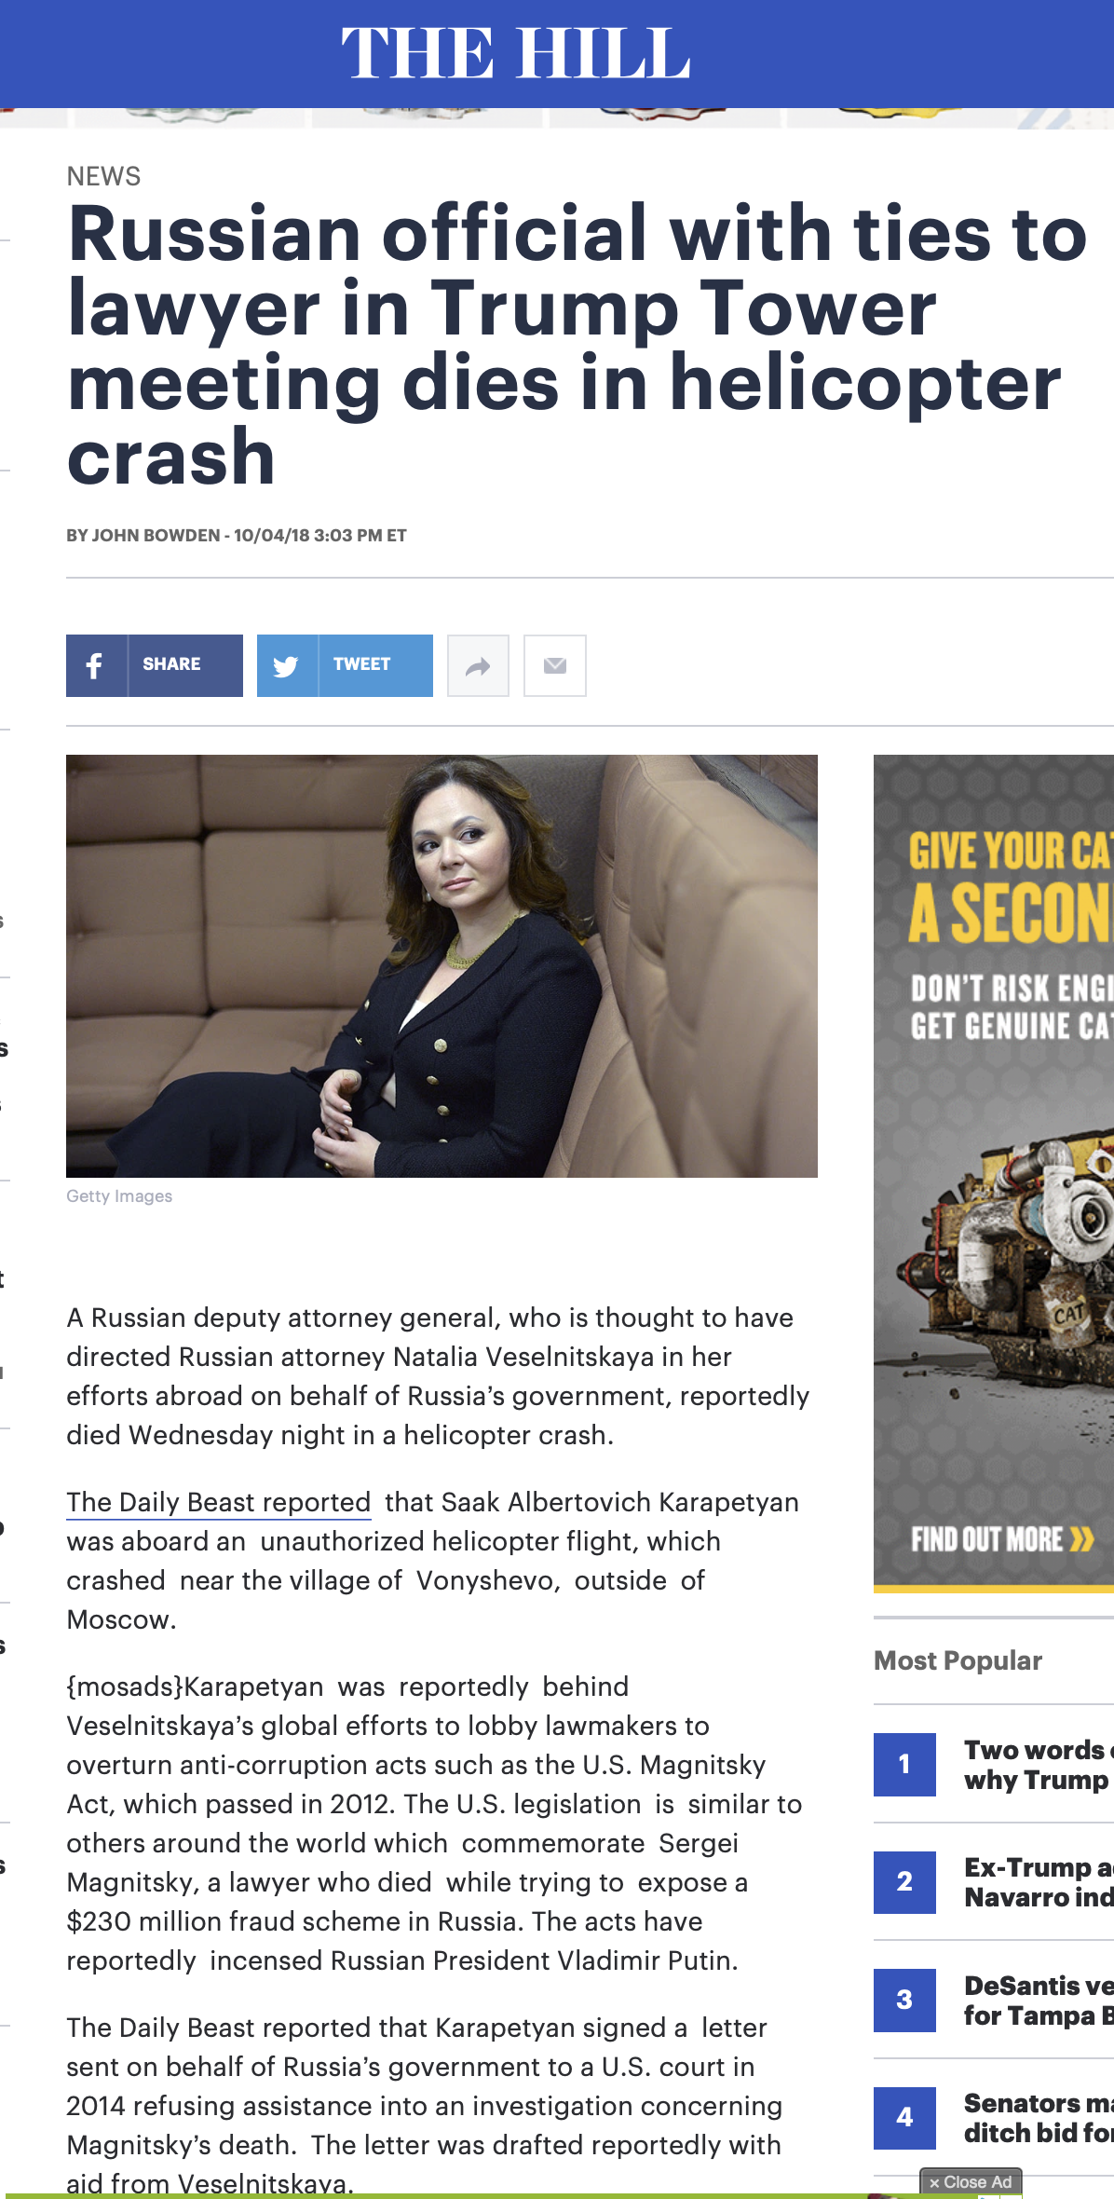This screenshot has height=2199, width=1114.
Task: Click the number 4 badge in Most Popular
Action: click(904, 2117)
